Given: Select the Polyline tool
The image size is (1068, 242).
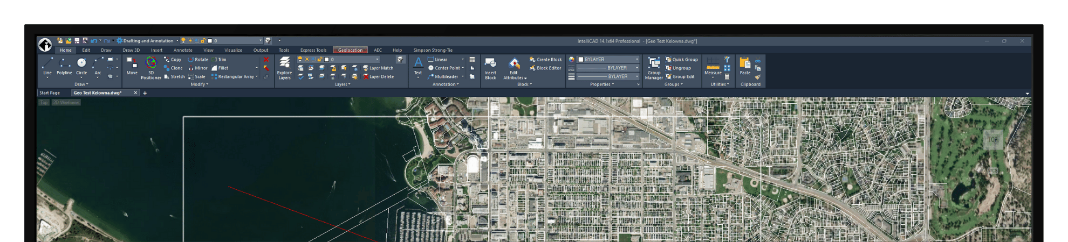Looking at the screenshot, I should pos(64,66).
